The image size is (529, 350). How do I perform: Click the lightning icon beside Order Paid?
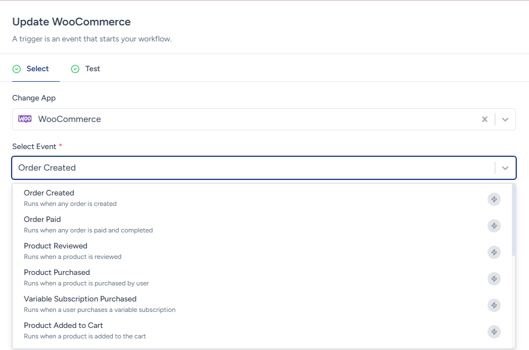[x=494, y=226]
